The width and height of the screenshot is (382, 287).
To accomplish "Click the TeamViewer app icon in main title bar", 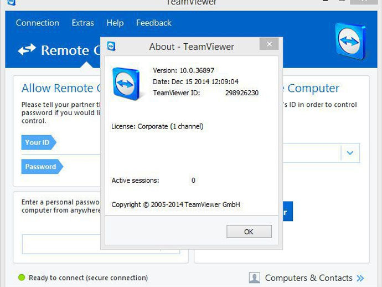I will (12, 2).
